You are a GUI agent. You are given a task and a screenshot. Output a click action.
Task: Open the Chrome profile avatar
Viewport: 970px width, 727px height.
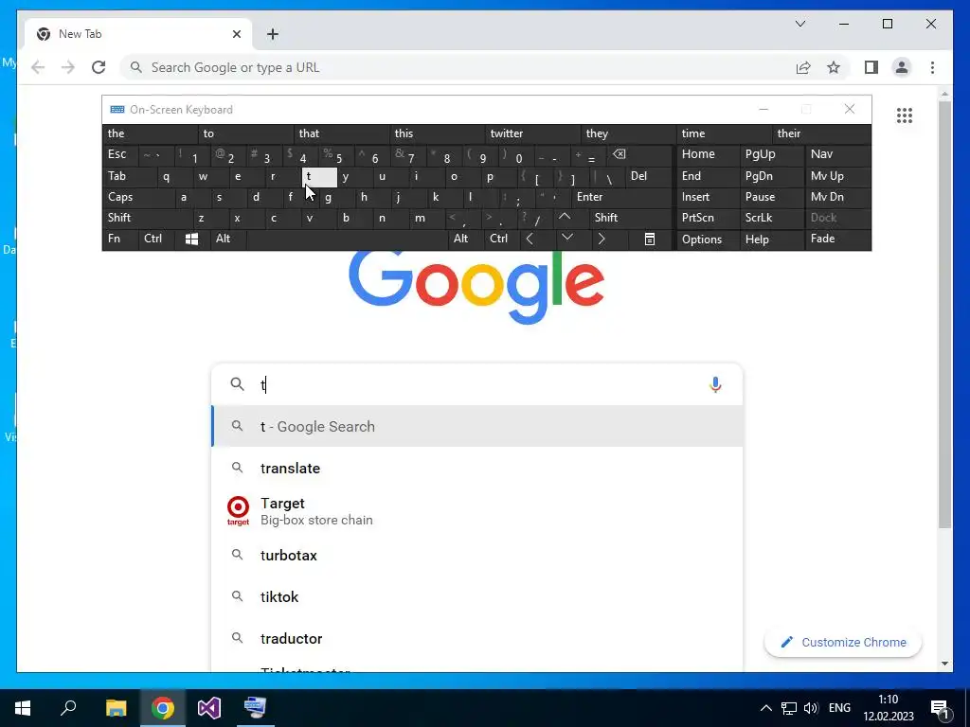[x=902, y=67]
